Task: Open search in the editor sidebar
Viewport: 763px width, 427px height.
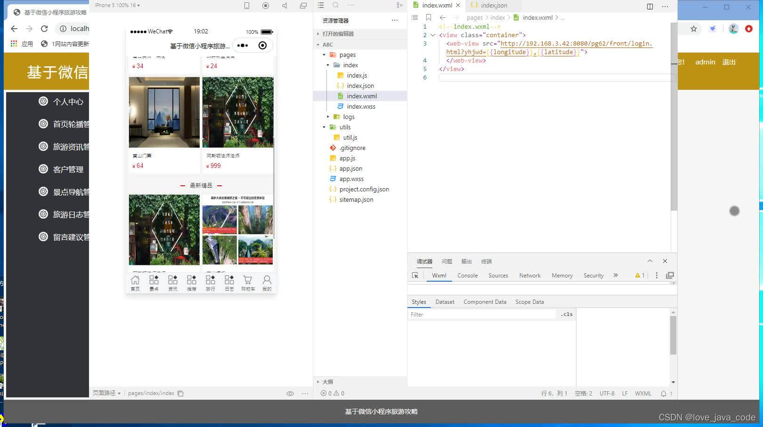Action: click(x=336, y=5)
